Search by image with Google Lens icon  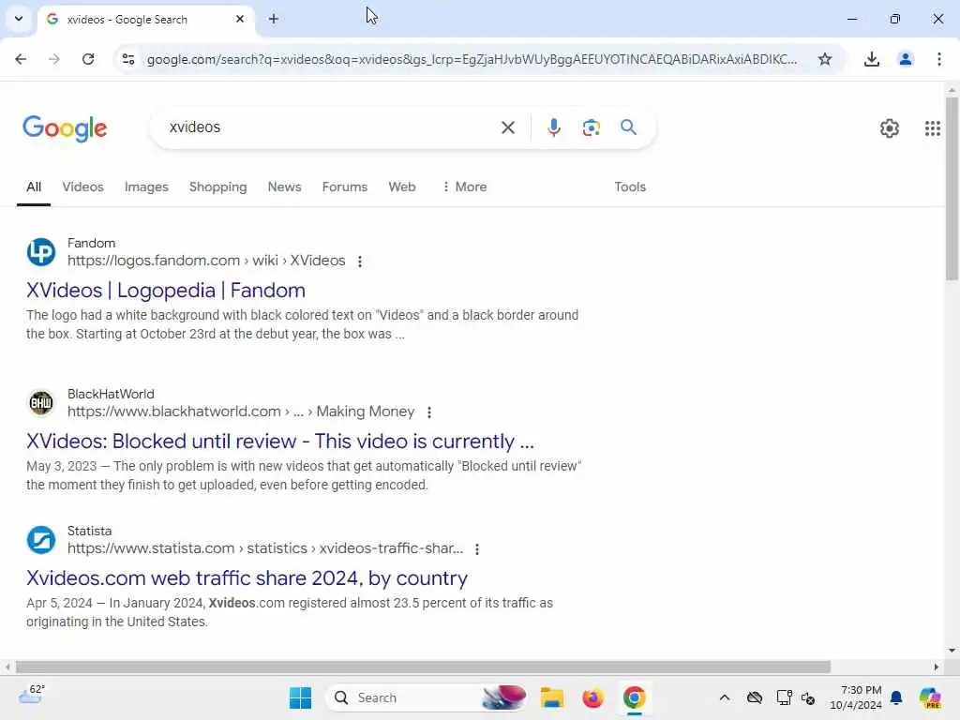coord(591,127)
